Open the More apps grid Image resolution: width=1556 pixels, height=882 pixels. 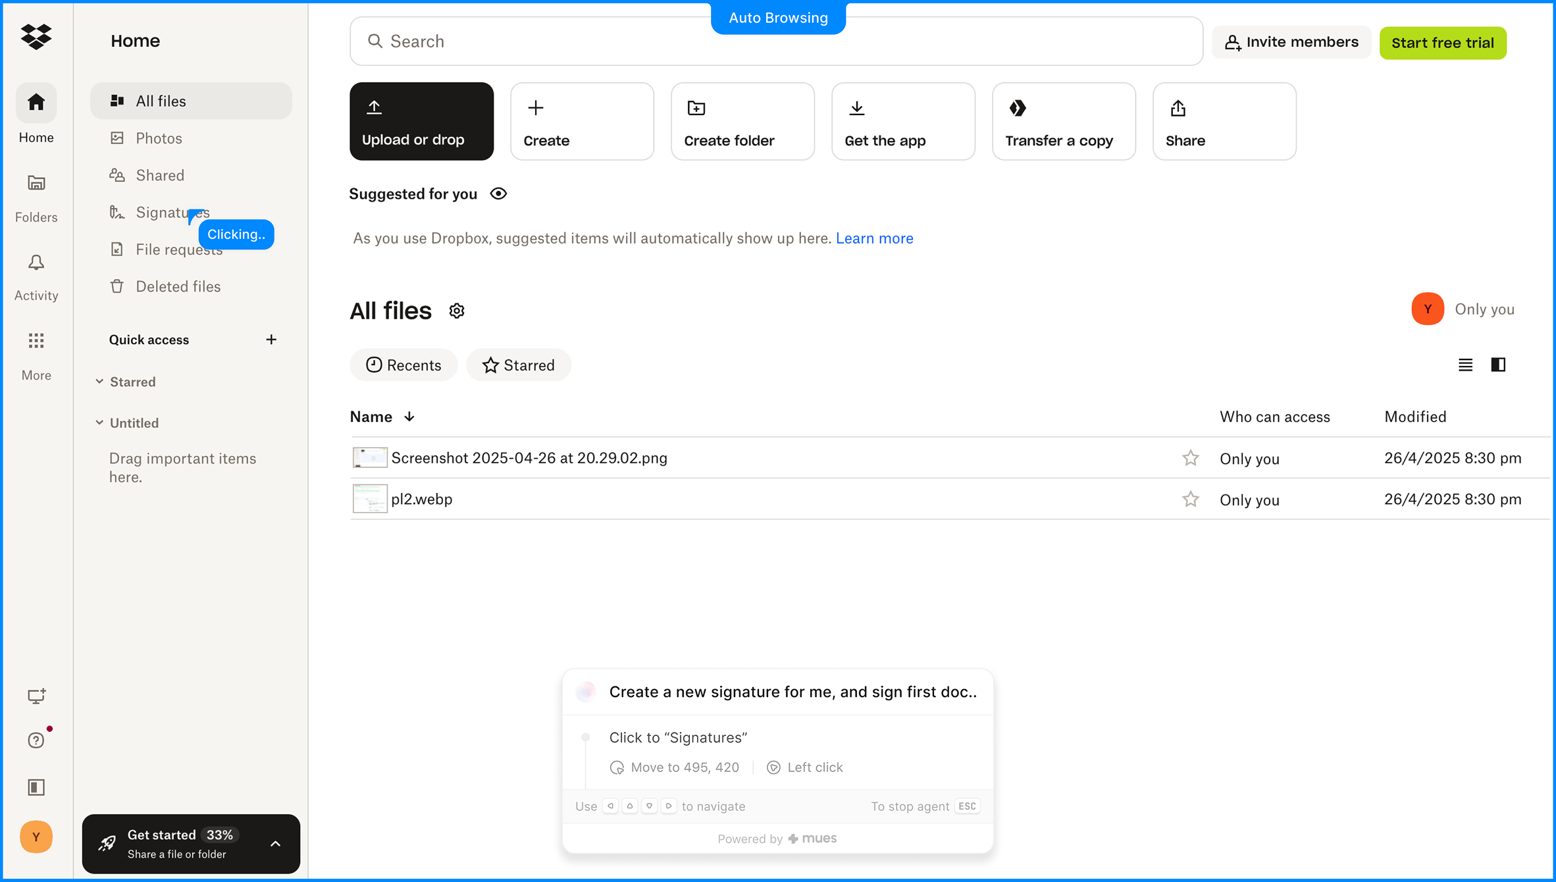(36, 340)
